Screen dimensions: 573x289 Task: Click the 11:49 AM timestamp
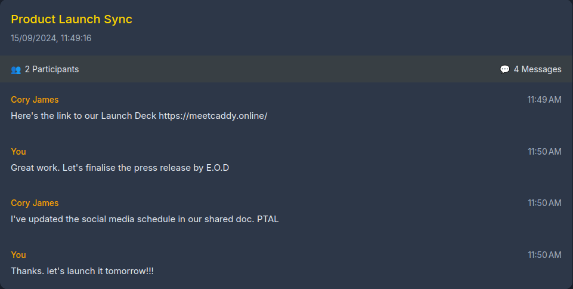click(x=544, y=100)
